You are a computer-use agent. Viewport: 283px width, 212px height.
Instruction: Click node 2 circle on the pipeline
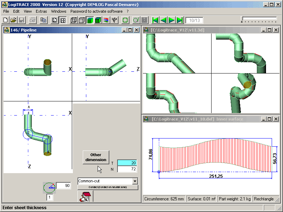pyautogui.click(x=28, y=134)
